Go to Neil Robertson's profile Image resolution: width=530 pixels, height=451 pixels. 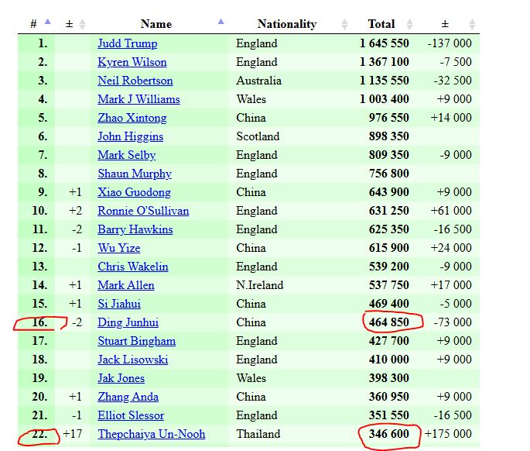[x=135, y=81]
